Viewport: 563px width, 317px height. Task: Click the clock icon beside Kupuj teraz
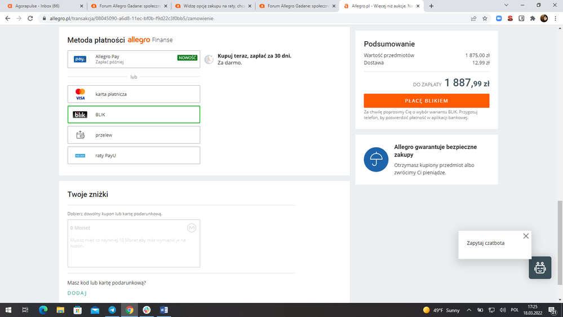coord(209,59)
